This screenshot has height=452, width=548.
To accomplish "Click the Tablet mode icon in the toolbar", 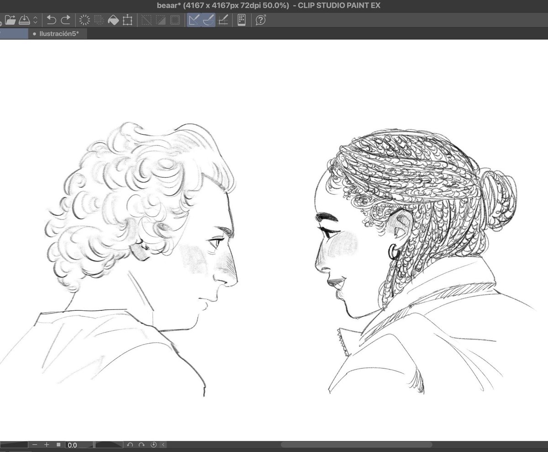I will coord(241,20).
